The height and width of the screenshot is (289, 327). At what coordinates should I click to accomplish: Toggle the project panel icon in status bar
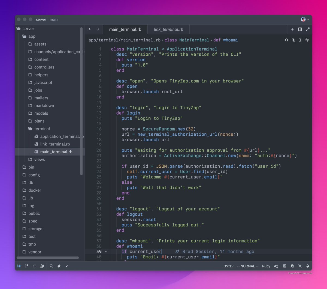click(x=19, y=266)
